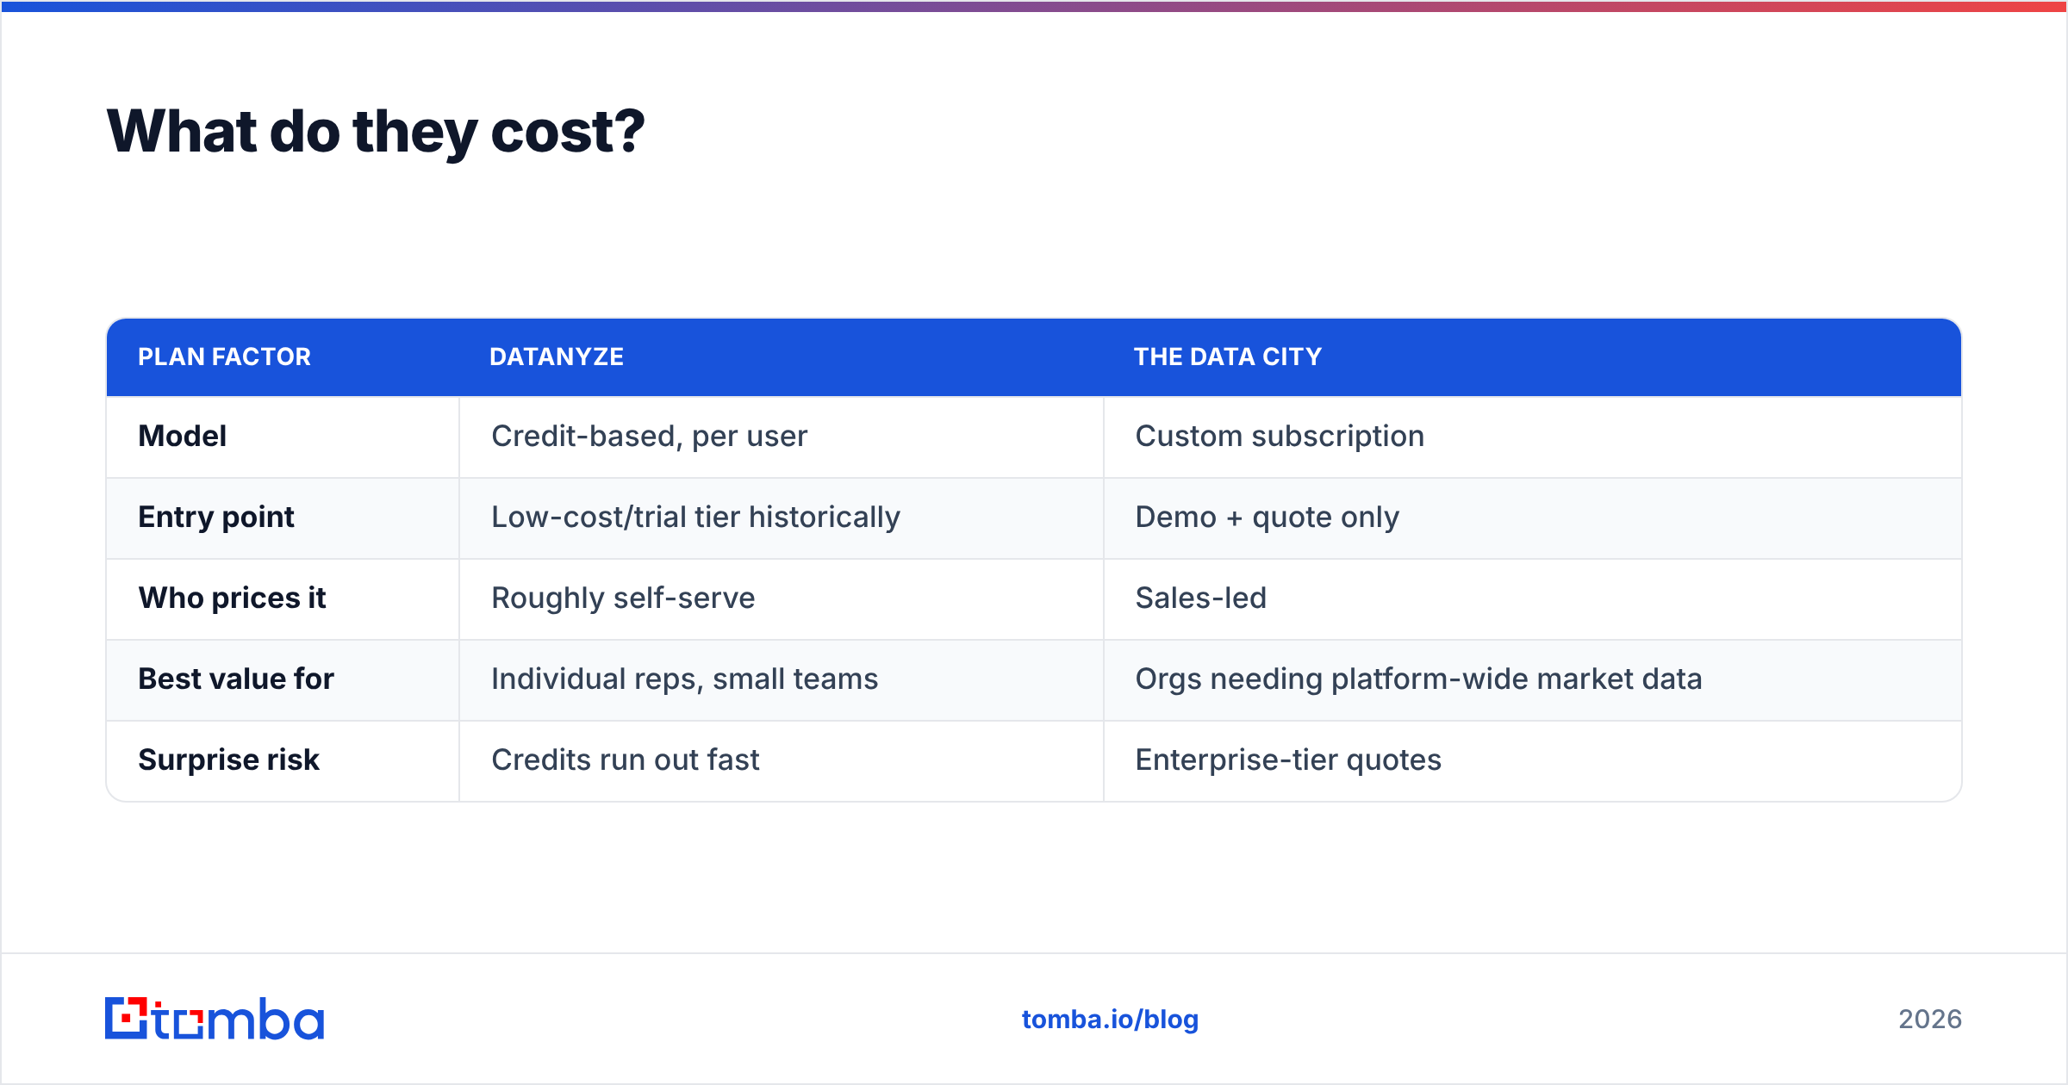Click the PLAN FACTOR column header
Viewport: 2068px width, 1085px height.
(224, 356)
